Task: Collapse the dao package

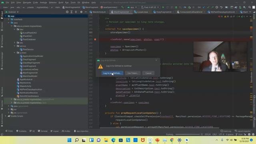Action: [15, 29]
